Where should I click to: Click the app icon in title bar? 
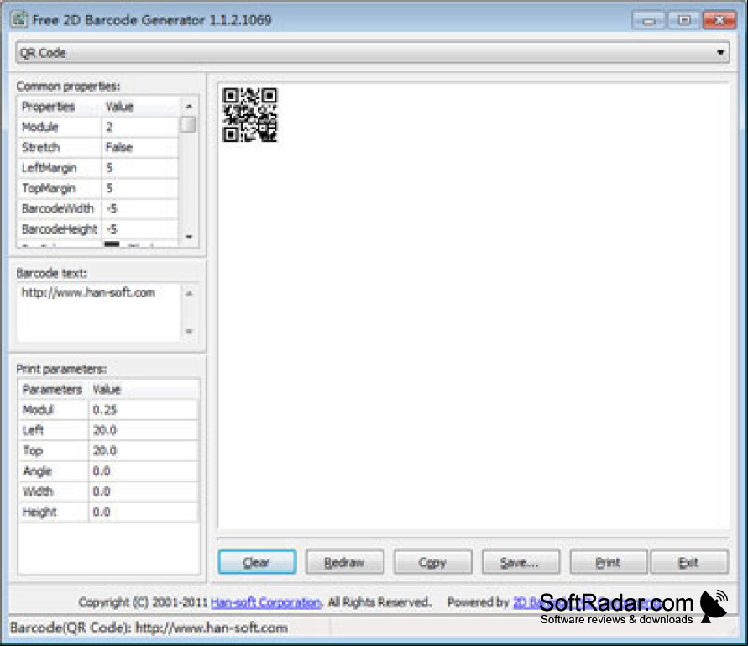18,19
